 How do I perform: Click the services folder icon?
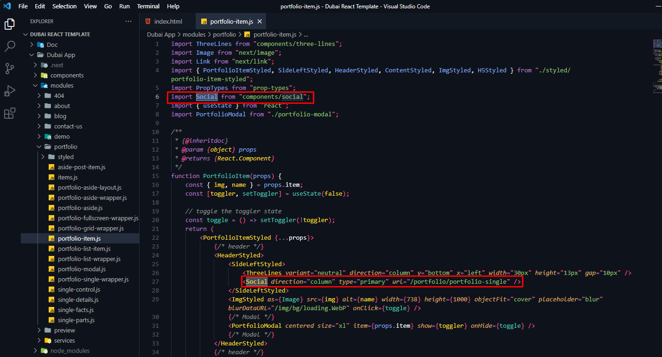48,340
